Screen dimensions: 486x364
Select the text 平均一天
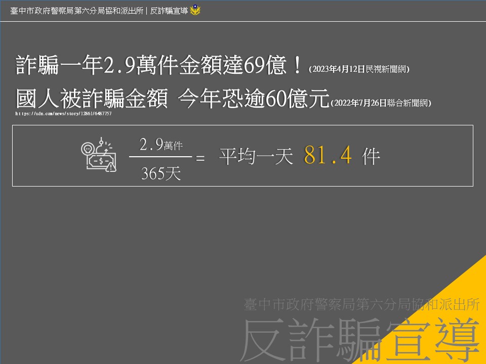pos(256,157)
